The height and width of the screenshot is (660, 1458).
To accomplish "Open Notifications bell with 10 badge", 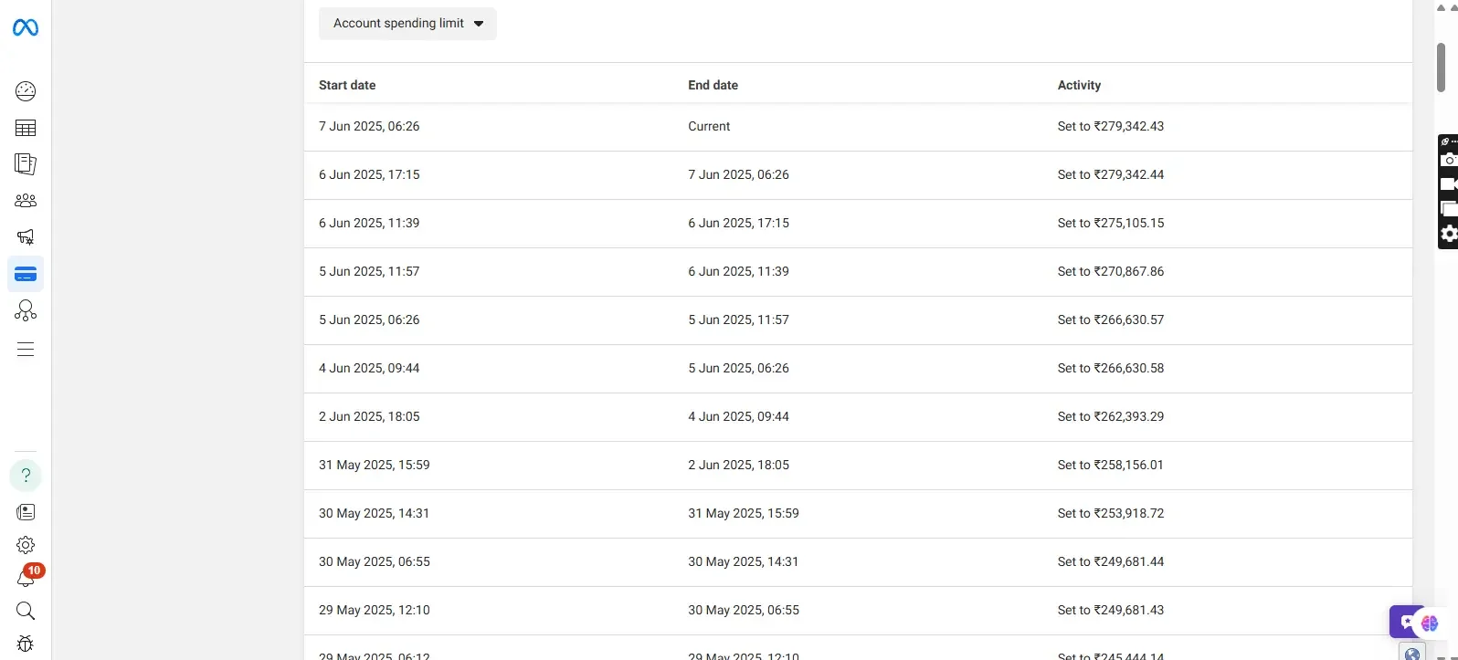I will click(x=26, y=579).
